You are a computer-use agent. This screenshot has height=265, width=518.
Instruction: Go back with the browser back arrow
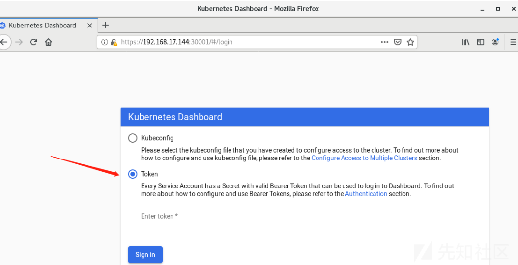(x=4, y=42)
